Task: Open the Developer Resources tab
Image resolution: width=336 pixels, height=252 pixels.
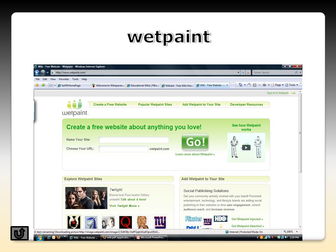Action: pos(246,105)
